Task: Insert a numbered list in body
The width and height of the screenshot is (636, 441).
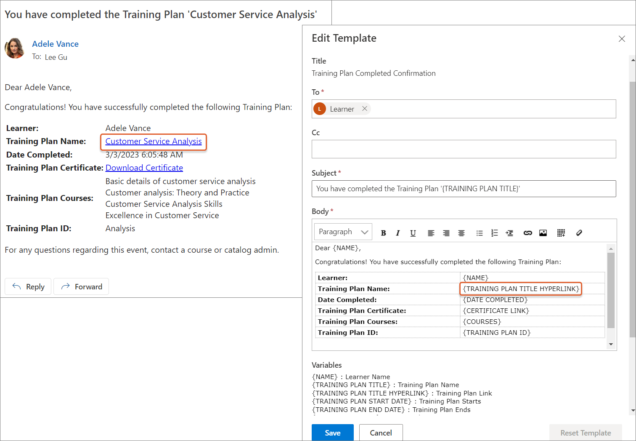Action: [494, 233]
